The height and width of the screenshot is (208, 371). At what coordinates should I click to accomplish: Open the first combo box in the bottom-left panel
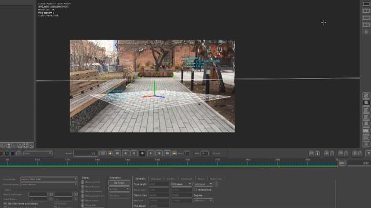[49, 179]
